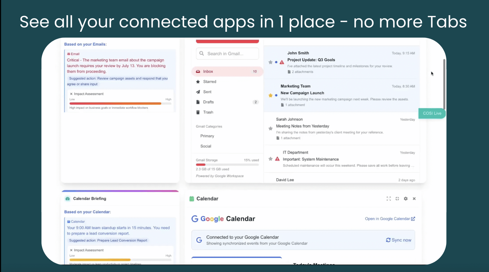Star the IT Department System Maintenance email

[x=270, y=159]
